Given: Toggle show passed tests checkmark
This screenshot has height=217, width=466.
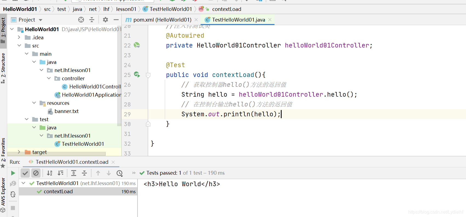Looking at the screenshot, I should [x=25, y=173].
